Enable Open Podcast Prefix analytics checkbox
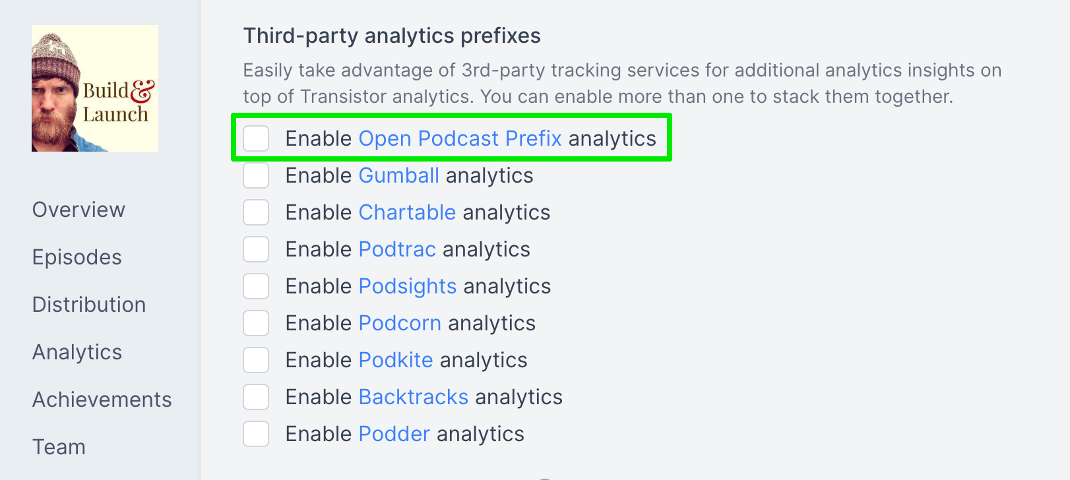 click(256, 138)
